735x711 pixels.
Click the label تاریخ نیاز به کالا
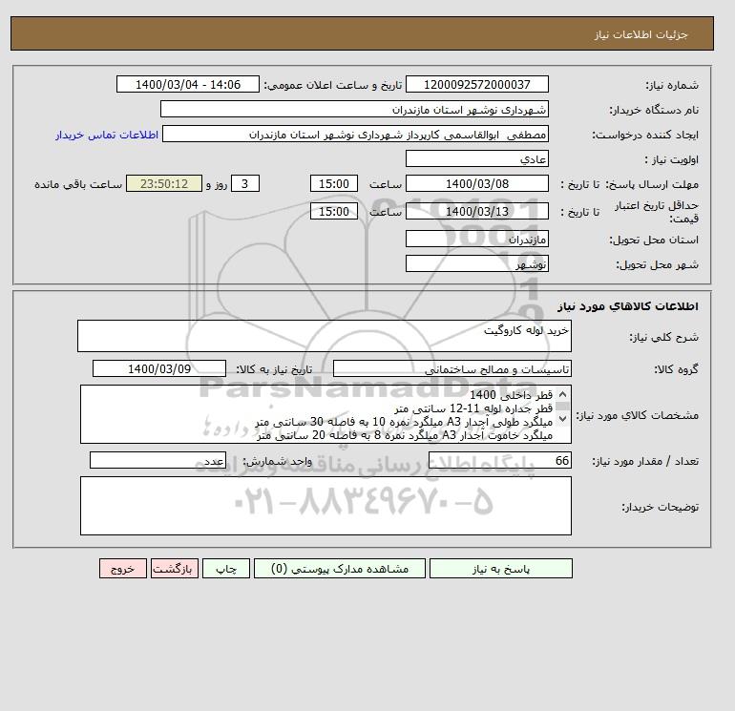tap(274, 369)
